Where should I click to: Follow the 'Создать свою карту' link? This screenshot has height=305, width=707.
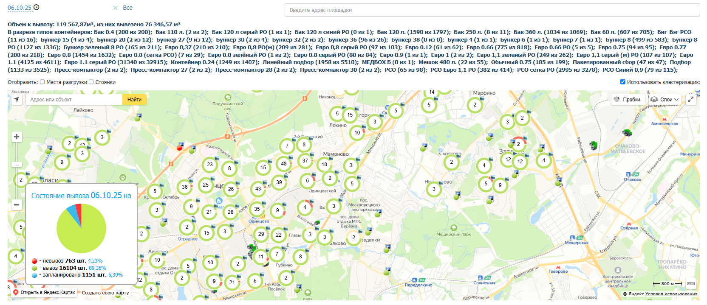pos(105,293)
